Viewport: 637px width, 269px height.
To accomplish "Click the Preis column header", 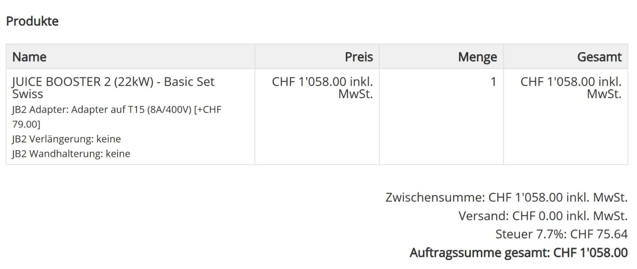I will (x=358, y=57).
